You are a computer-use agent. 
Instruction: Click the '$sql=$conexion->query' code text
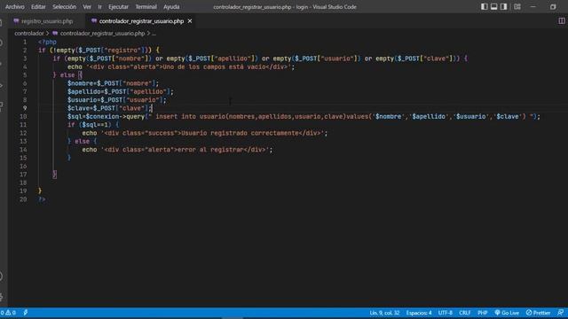[x=106, y=116]
